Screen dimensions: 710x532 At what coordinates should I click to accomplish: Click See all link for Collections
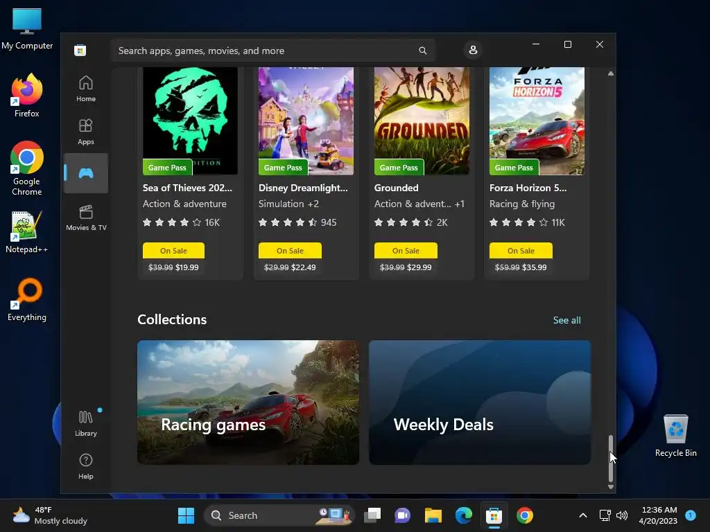coord(566,320)
